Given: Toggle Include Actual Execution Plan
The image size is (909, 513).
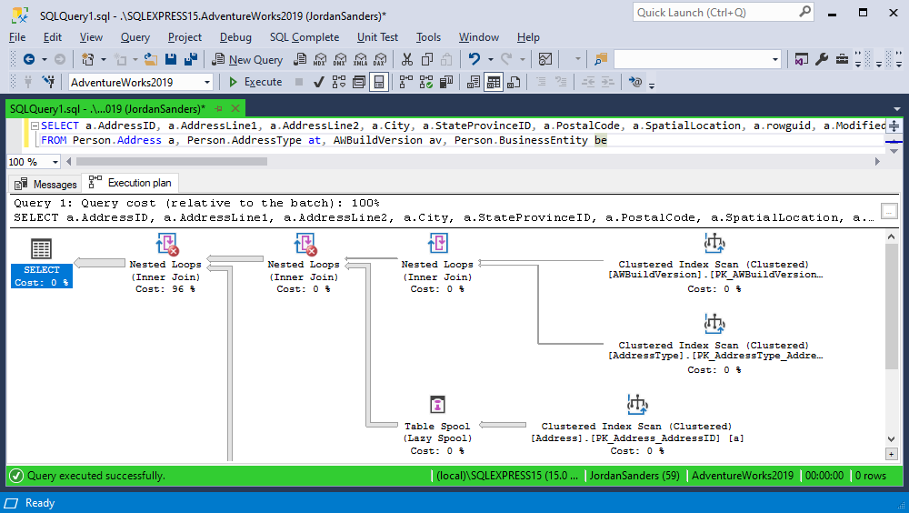Looking at the screenshot, I should pos(405,82).
